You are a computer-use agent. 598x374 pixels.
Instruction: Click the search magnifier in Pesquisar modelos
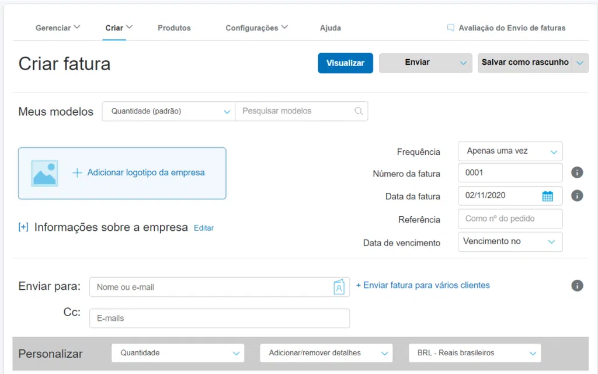359,111
